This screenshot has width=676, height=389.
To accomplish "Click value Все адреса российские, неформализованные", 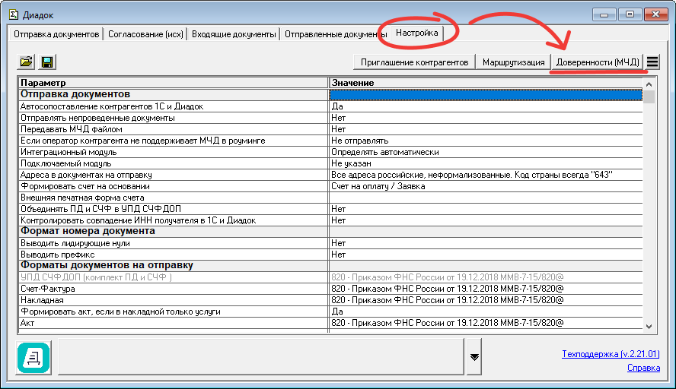I will [472, 175].
